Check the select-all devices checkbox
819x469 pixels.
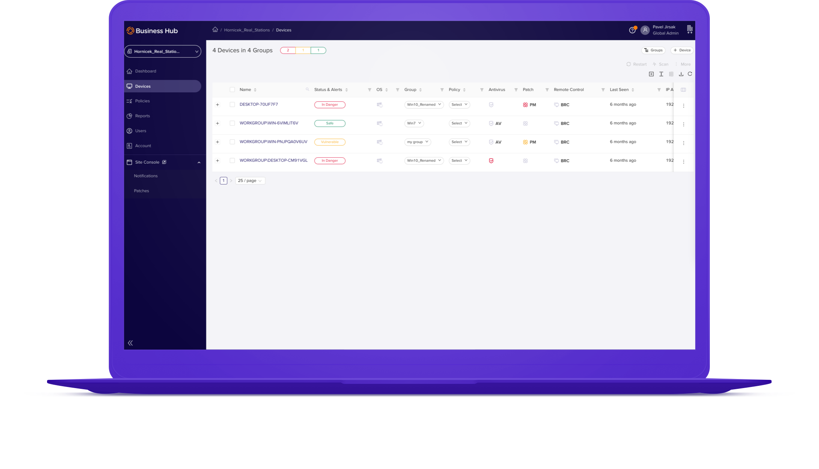point(232,90)
